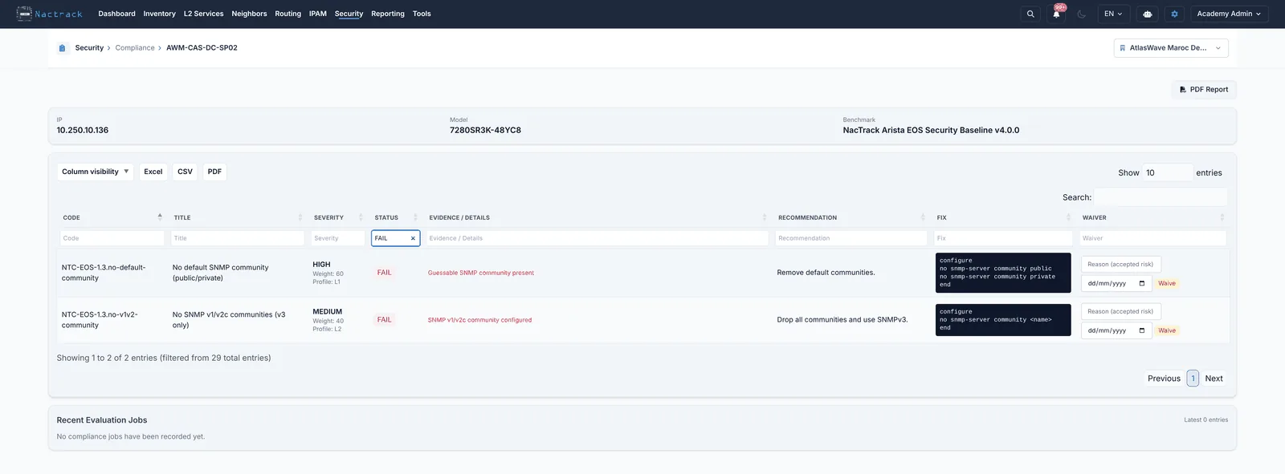The width and height of the screenshot is (1285, 474).
Task: Sort by EVIDENCE / DETAILS column arrows
Action: pos(765,217)
